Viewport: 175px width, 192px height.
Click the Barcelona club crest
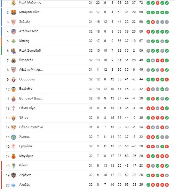click(x=14, y=12)
